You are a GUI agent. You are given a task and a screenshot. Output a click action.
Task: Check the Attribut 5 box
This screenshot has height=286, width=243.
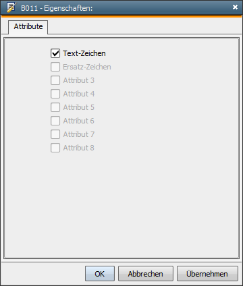pyautogui.click(x=55, y=107)
